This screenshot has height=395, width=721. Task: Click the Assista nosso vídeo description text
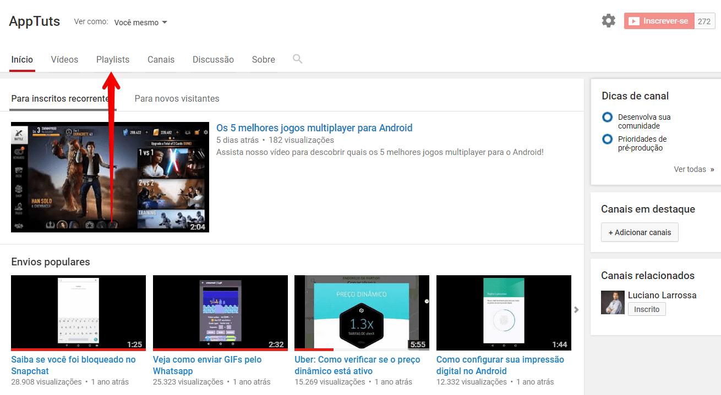(x=380, y=152)
